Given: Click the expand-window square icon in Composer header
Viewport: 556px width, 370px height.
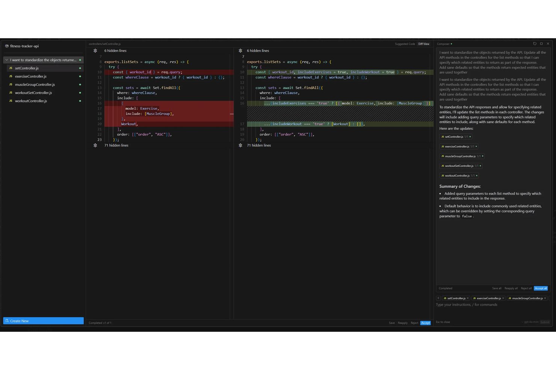Looking at the screenshot, I should coord(541,44).
